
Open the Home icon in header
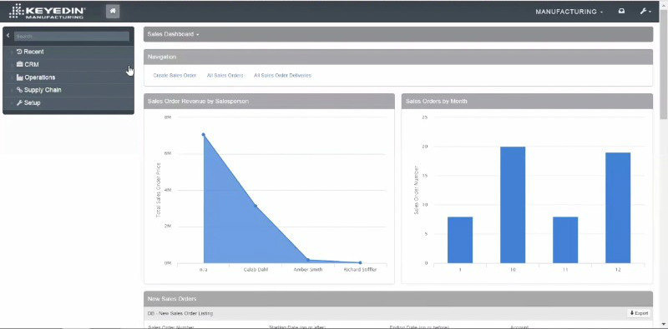click(113, 12)
